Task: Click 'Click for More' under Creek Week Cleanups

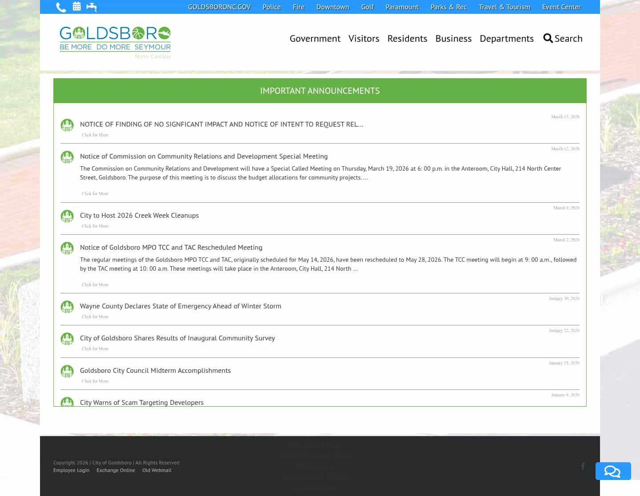Action: coord(95,226)
